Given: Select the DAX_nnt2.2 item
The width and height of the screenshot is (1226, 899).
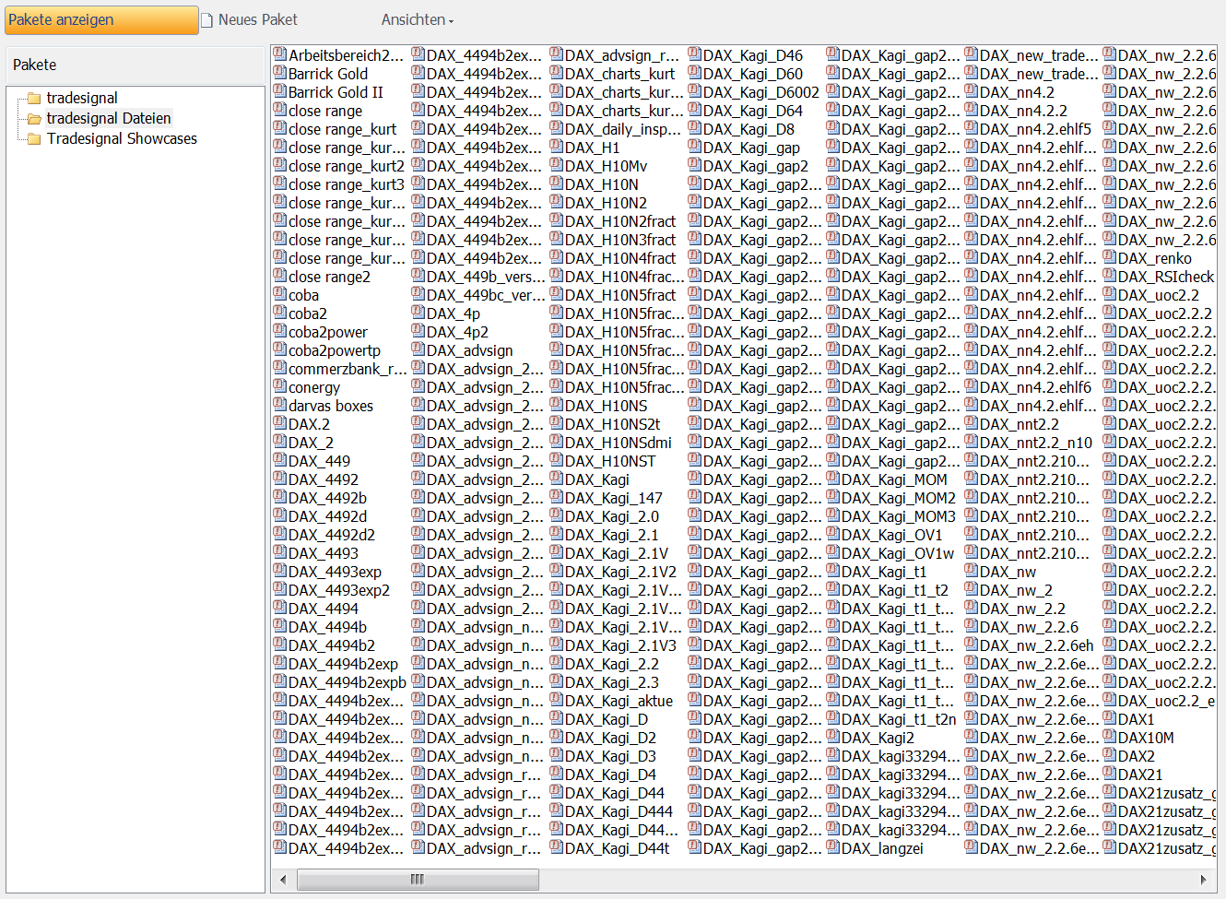Looking at the screenshot, I should pyautogui.click(x=1020, y=424).
